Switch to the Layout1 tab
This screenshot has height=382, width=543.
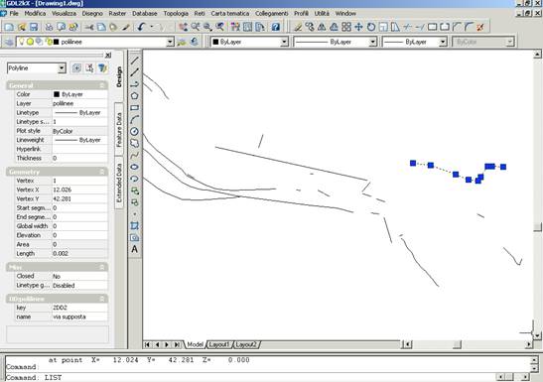[219, 344]
